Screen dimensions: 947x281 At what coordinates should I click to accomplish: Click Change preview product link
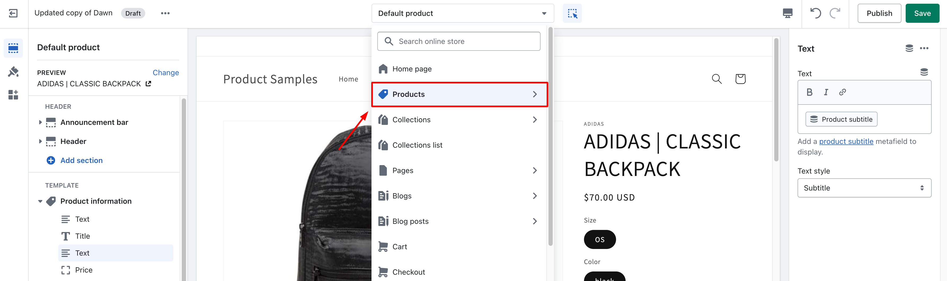point(166,73)
